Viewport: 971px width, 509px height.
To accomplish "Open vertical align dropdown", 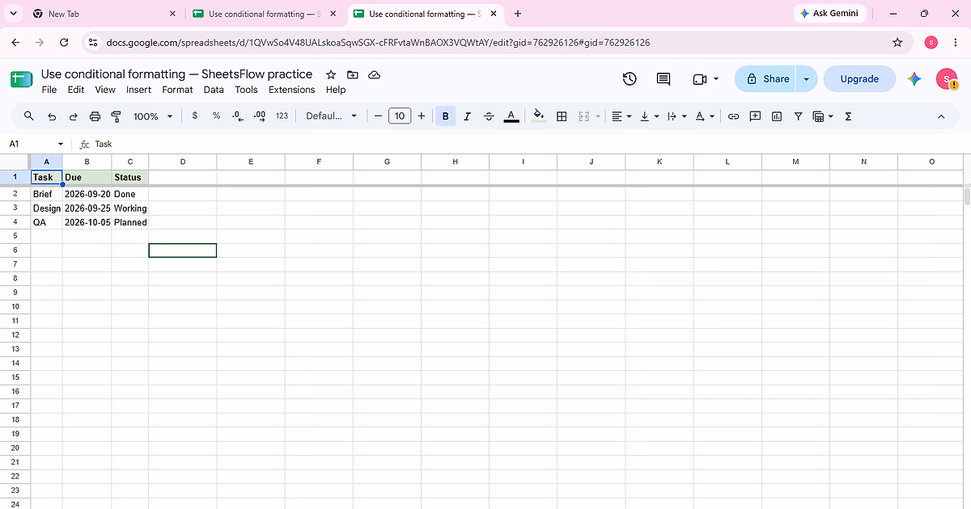I will pos(649,116).
